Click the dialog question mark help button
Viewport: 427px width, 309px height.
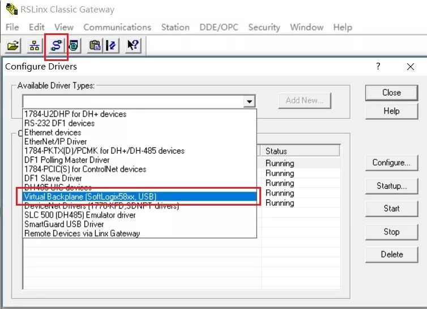coord(378,66)
